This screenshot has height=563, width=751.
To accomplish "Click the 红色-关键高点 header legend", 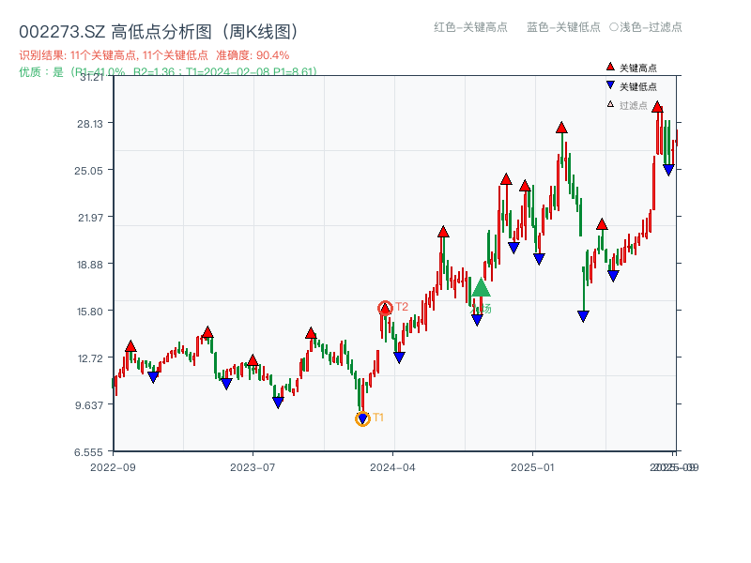I will click(x=470, y=27).
